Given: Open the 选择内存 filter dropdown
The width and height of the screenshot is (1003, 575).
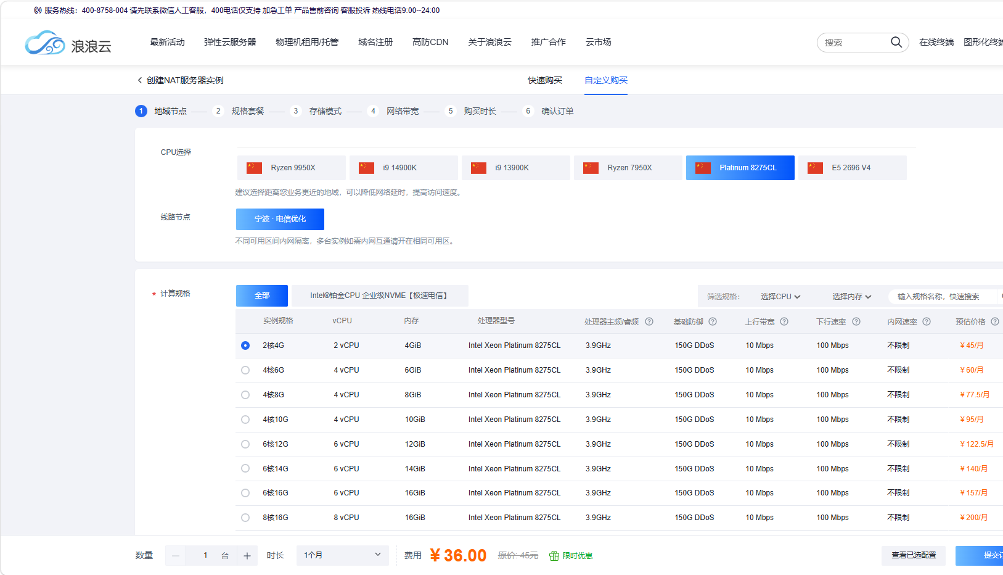Looking at the screenshot, I should tap(852, 297).
